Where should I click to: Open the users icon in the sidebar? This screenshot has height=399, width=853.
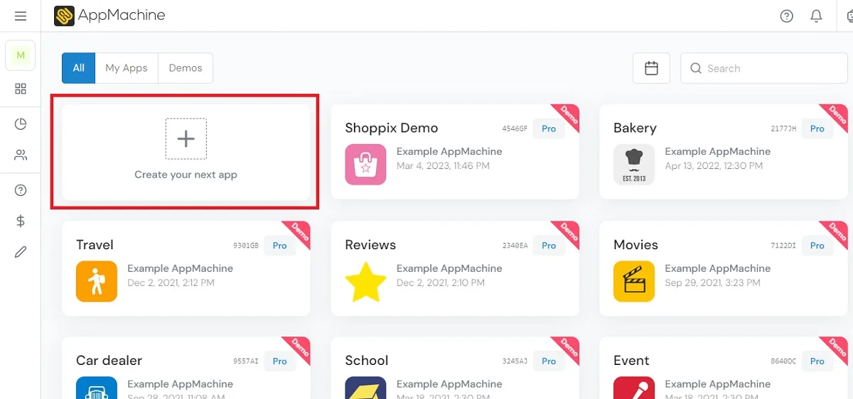[21, 155]
